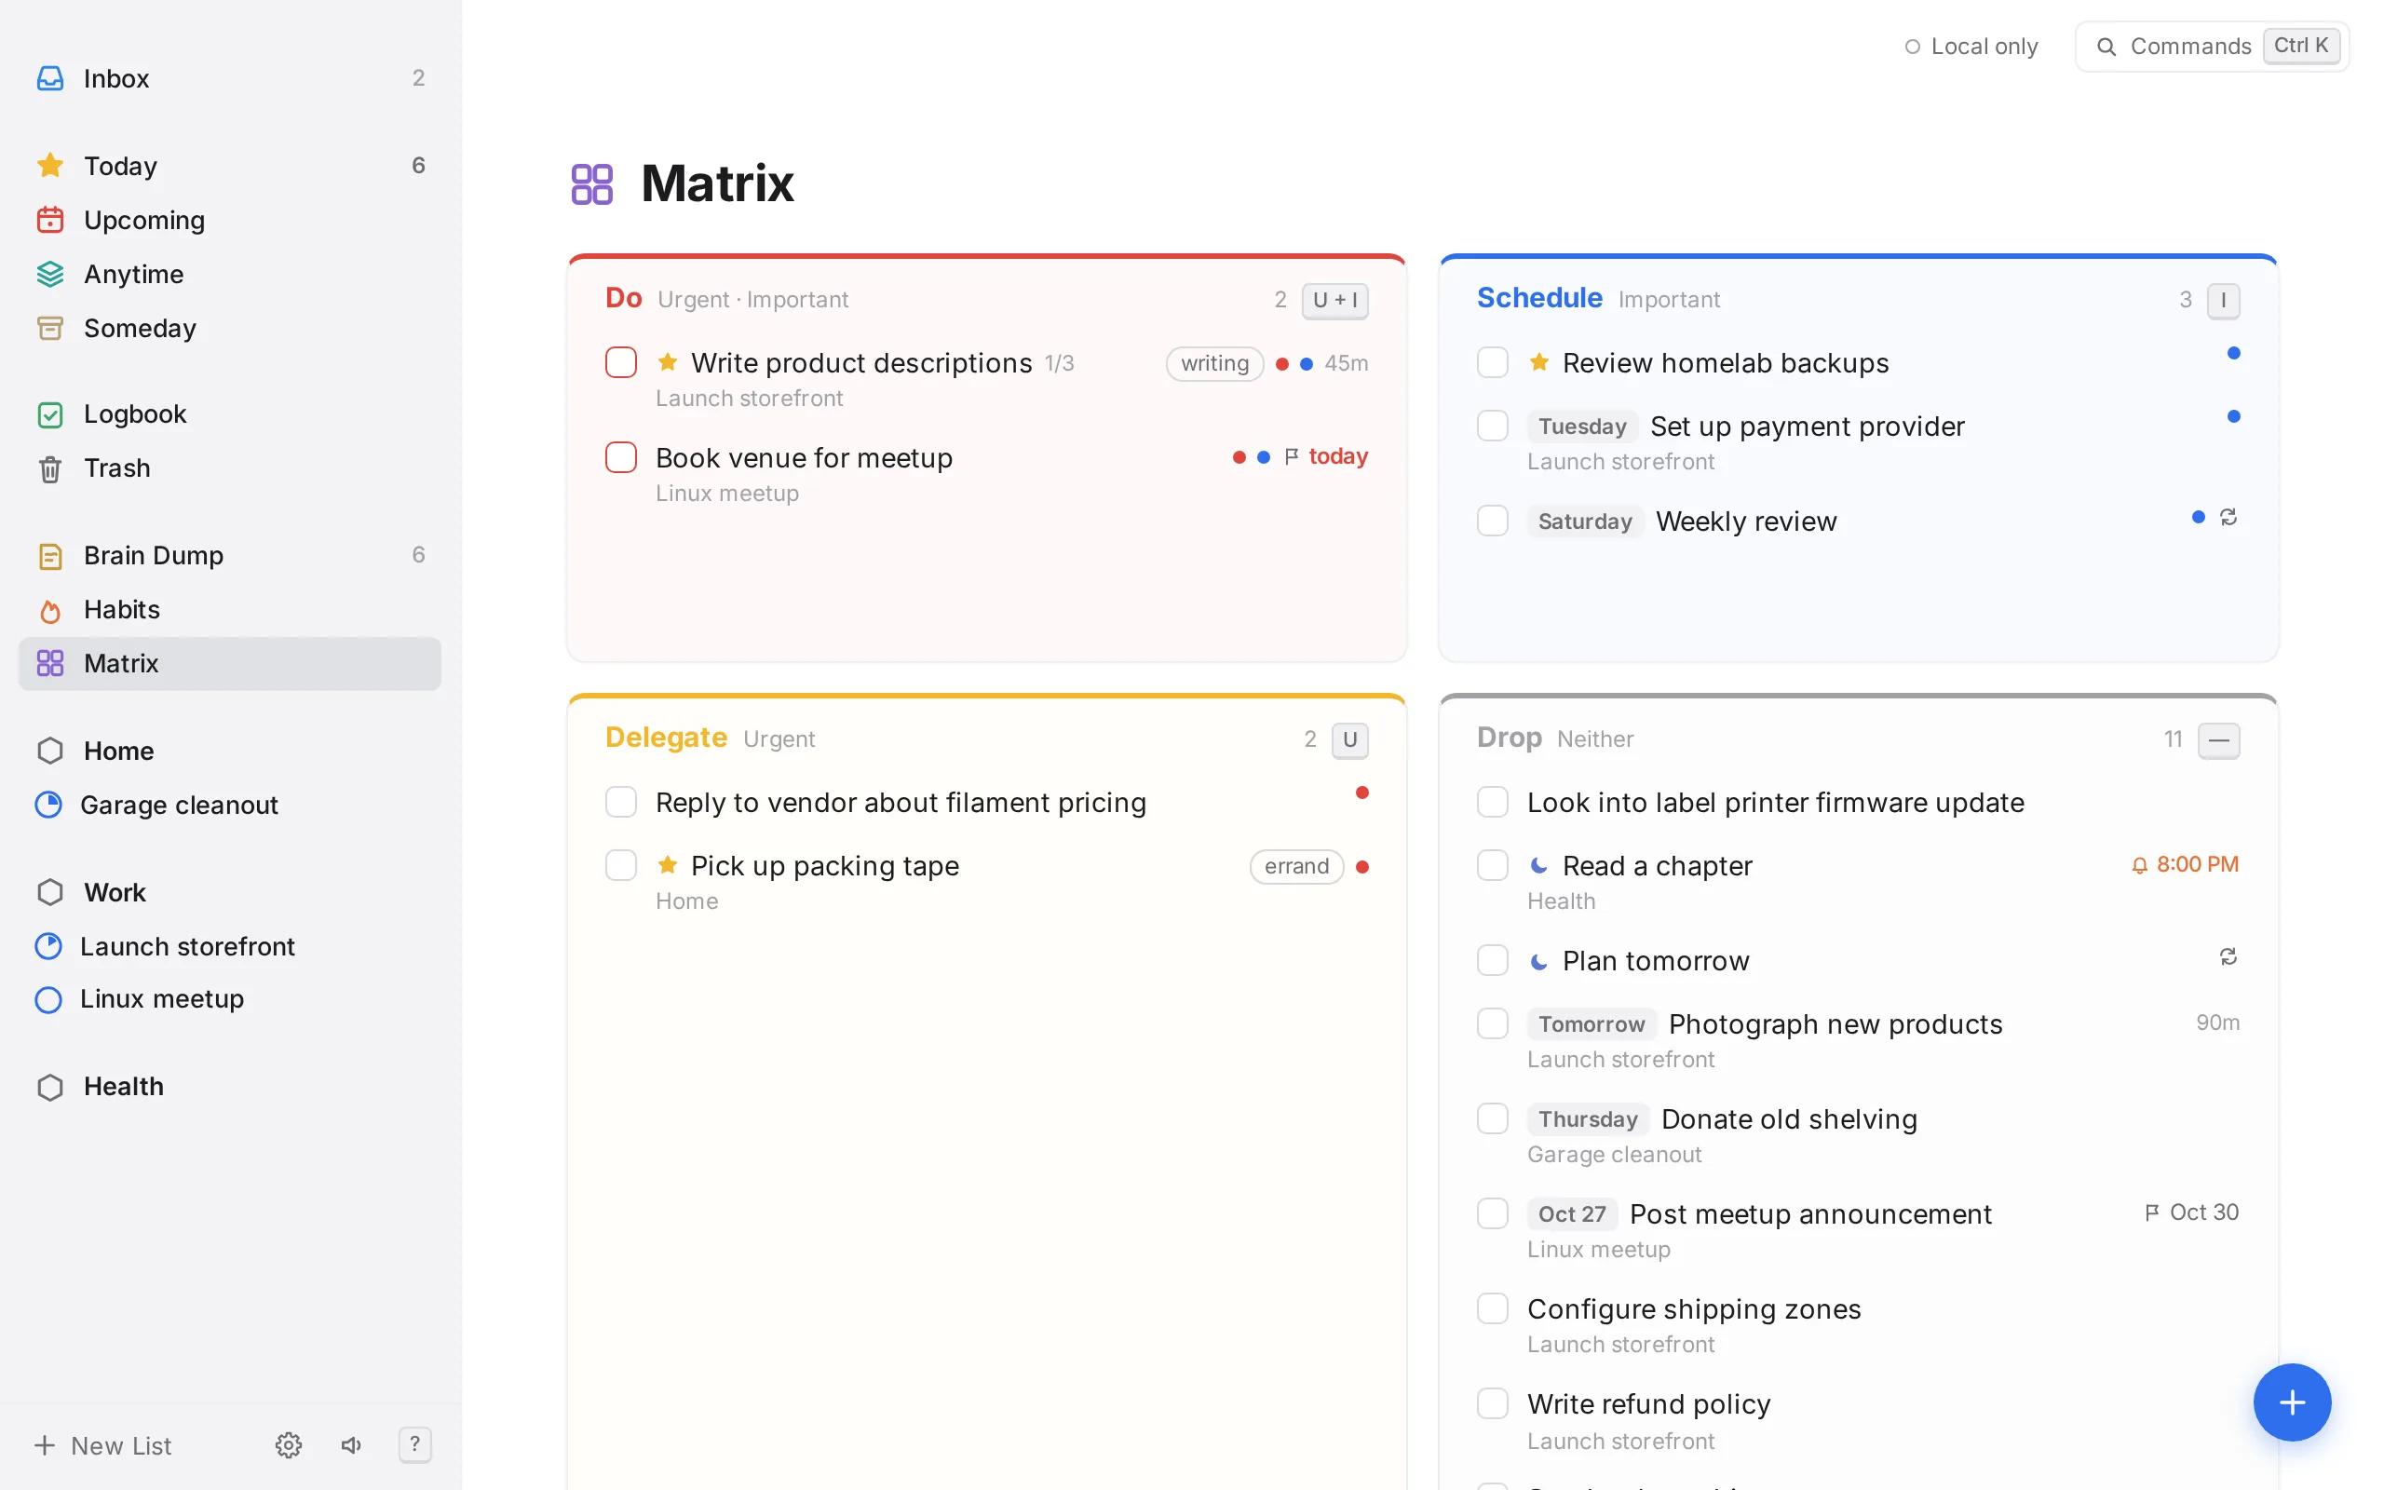Viewport: 2384px width, 1490px height.
Task: Click the Inbox tray icon
Action: click(x=50, y=78)
